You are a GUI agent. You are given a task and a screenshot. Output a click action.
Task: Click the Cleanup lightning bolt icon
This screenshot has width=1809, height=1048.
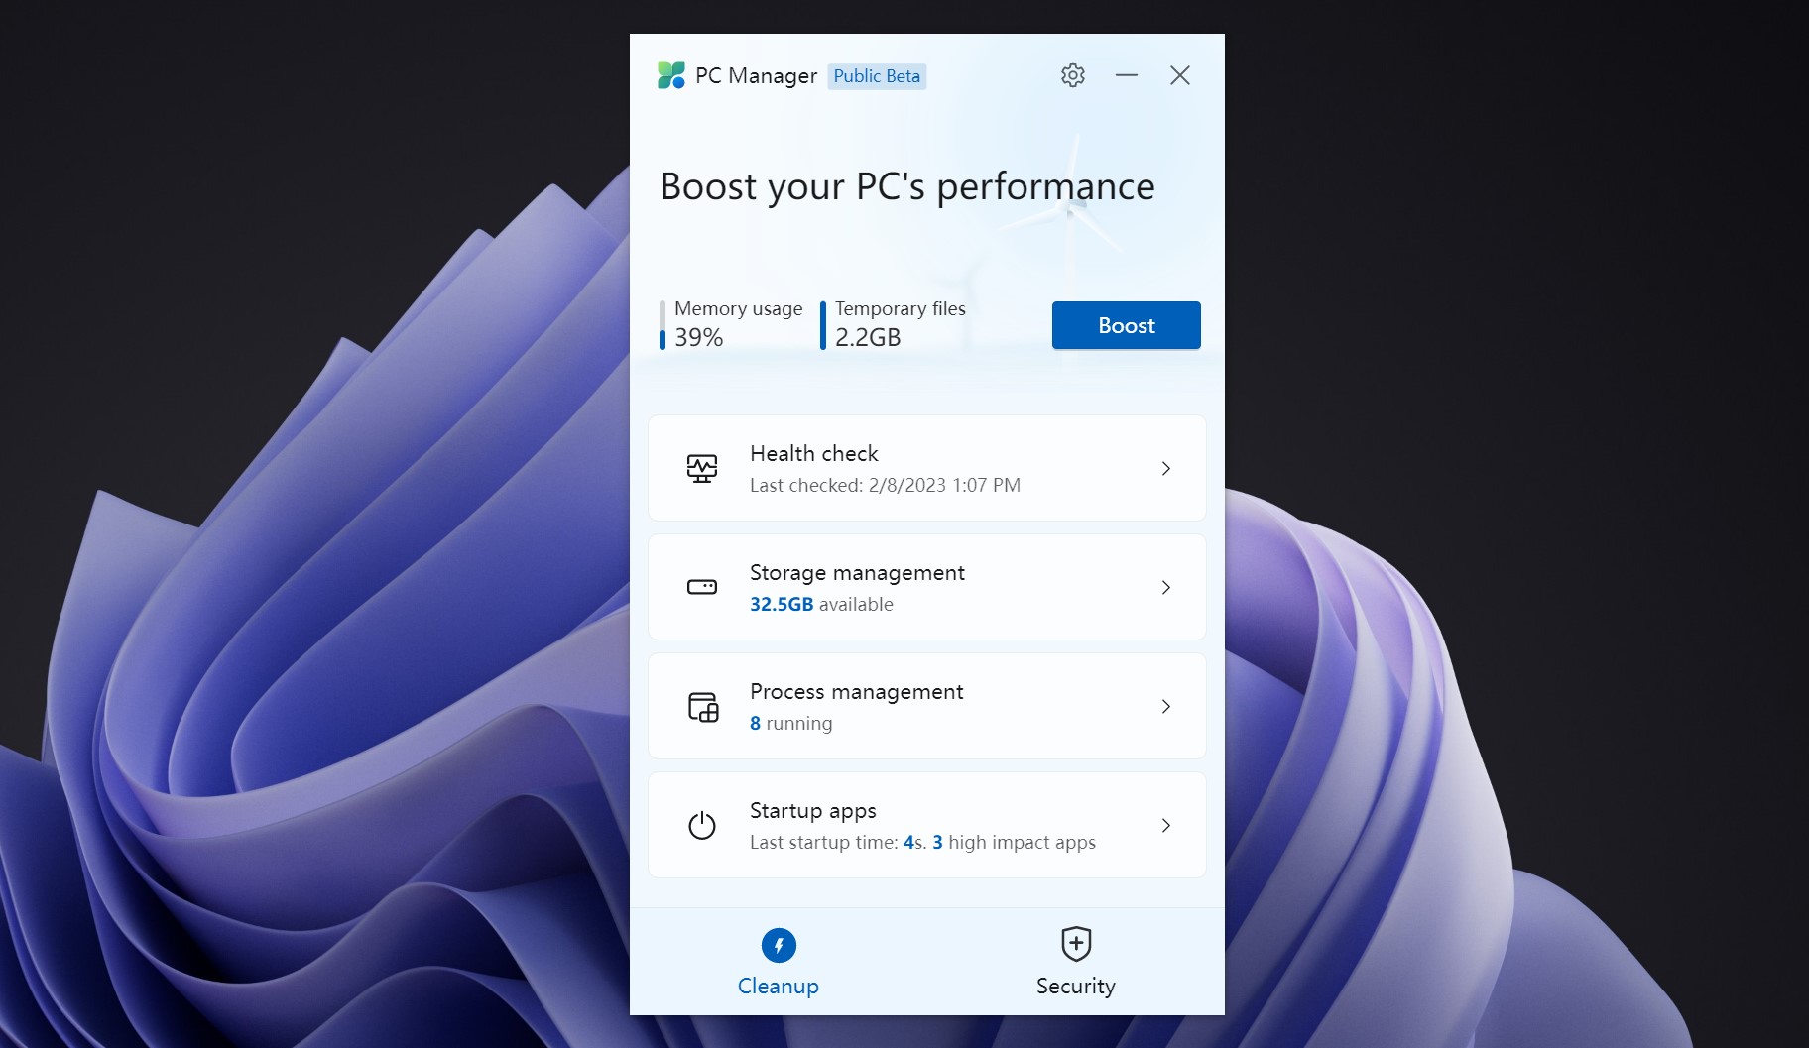tap(779, 945)
